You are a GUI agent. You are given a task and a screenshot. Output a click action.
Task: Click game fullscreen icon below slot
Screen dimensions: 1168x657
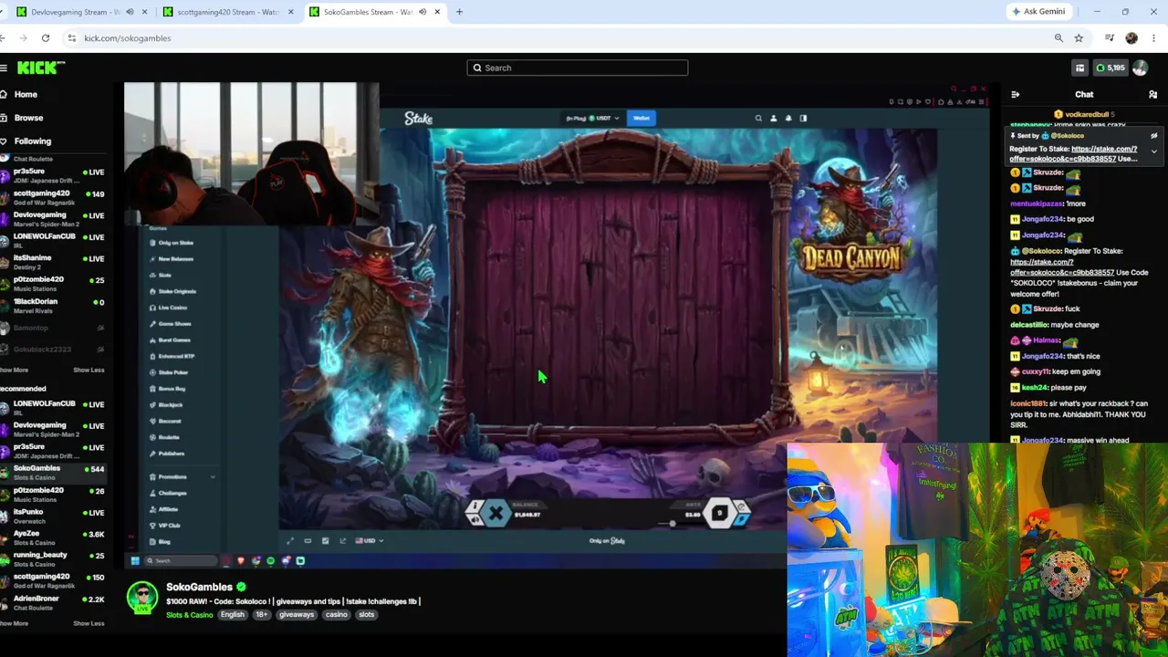click(x=291, y=540)
